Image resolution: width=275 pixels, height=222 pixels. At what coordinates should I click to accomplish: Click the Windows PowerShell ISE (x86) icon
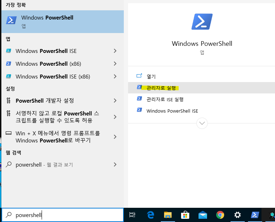pyautogui.click(x=9, y=76)
